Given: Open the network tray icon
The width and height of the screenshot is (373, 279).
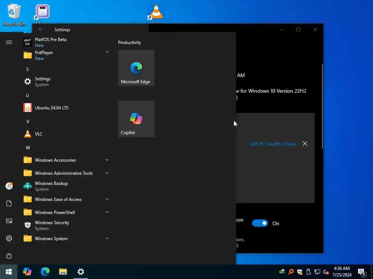Looking at the screenshot, I should [x=317, y=272].
